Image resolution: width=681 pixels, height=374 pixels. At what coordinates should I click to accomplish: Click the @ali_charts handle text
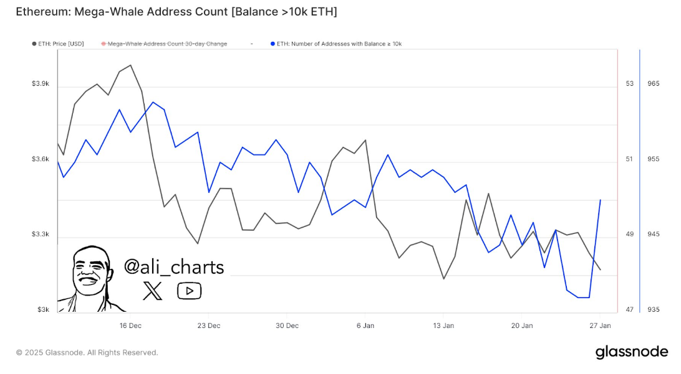click(174, 266)
